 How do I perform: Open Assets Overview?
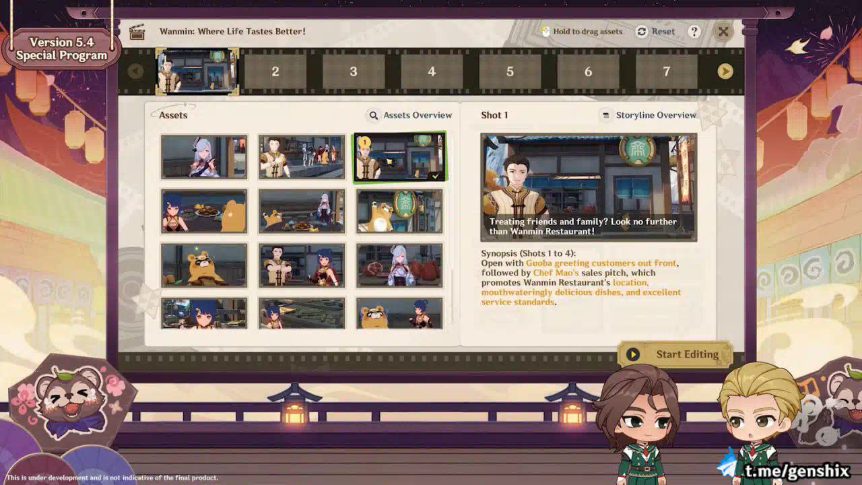(x=410, y=115)
